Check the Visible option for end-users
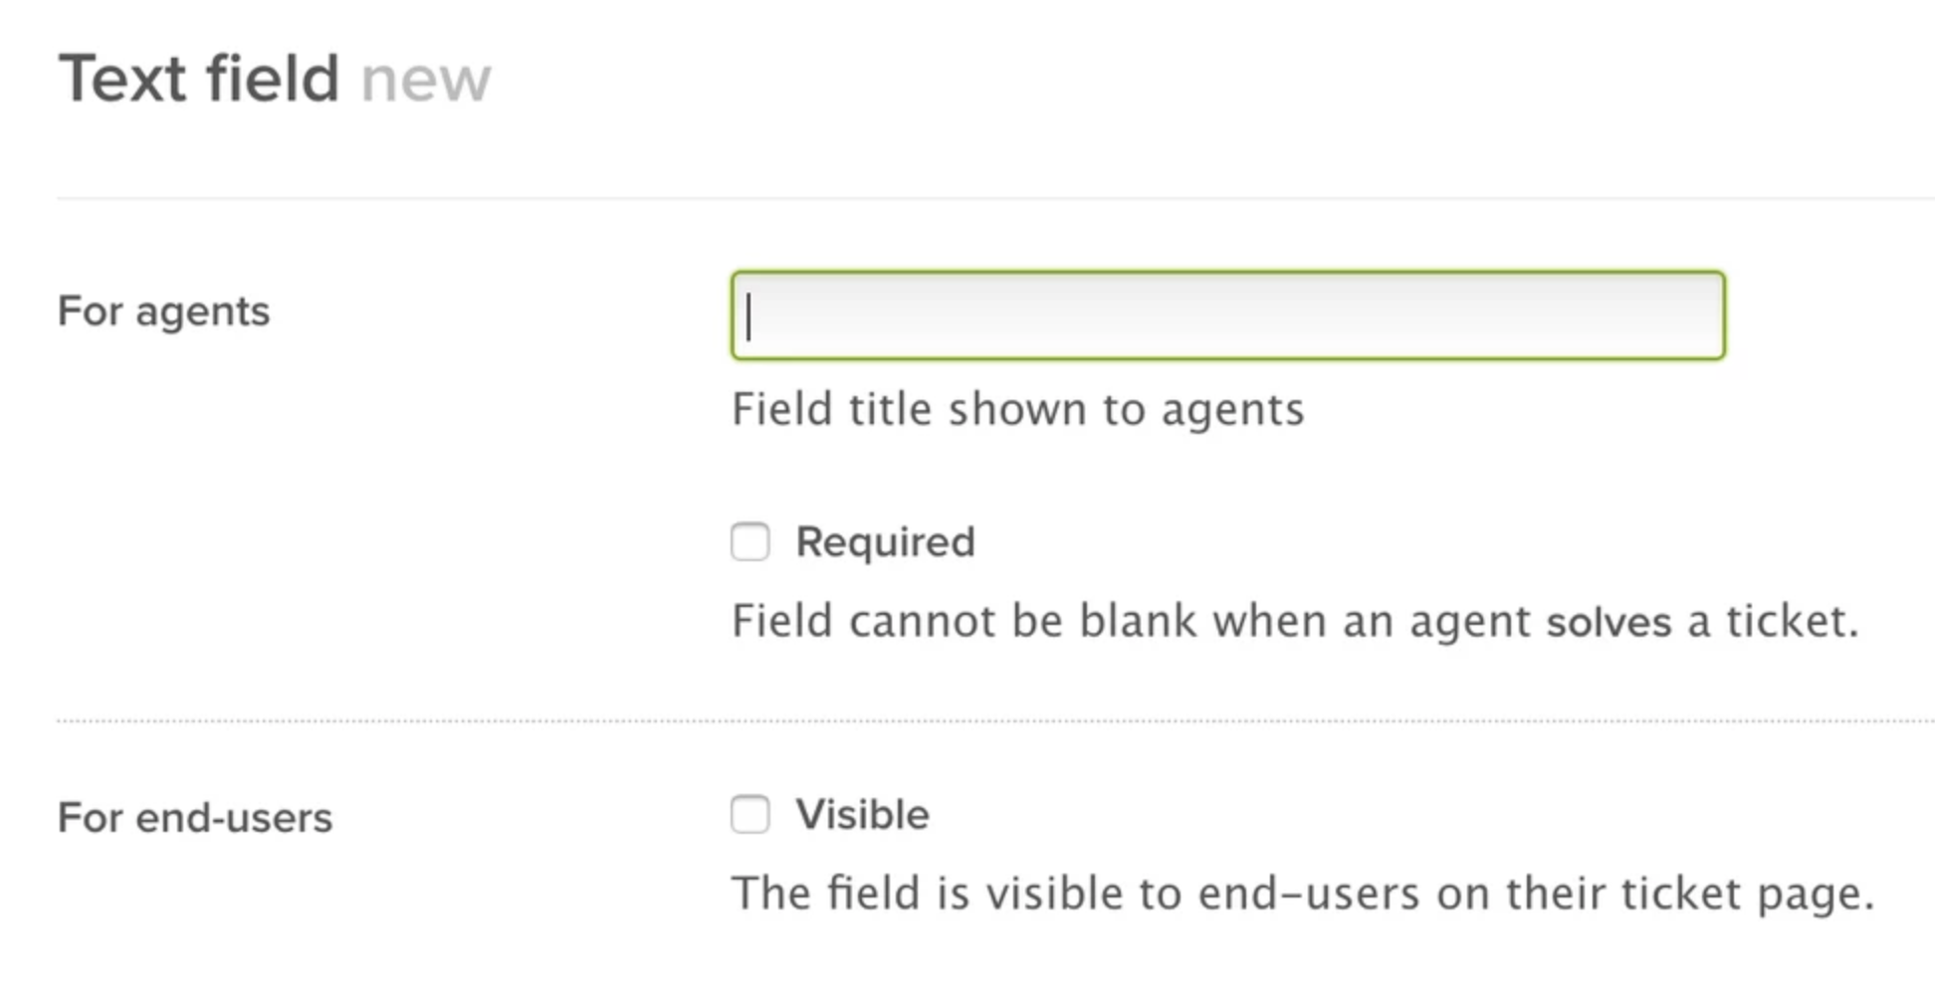Image resolution: width=1935 pixels, height=983 pixels. (x=750, y=814)
